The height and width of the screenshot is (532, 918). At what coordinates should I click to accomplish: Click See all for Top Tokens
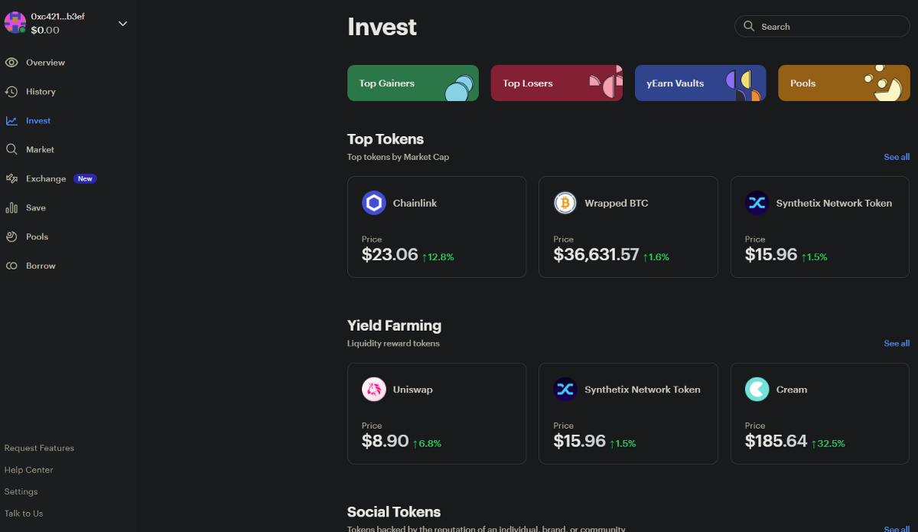(897, 157)
